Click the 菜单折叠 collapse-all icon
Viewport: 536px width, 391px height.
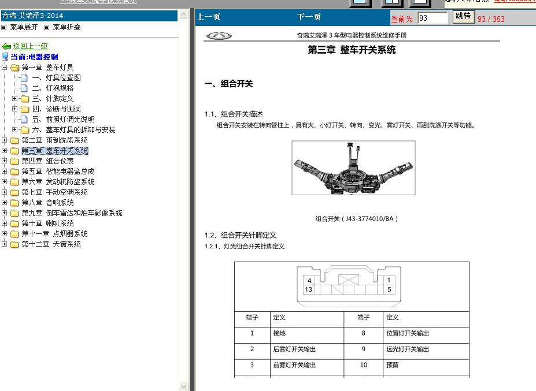point(46,27)
